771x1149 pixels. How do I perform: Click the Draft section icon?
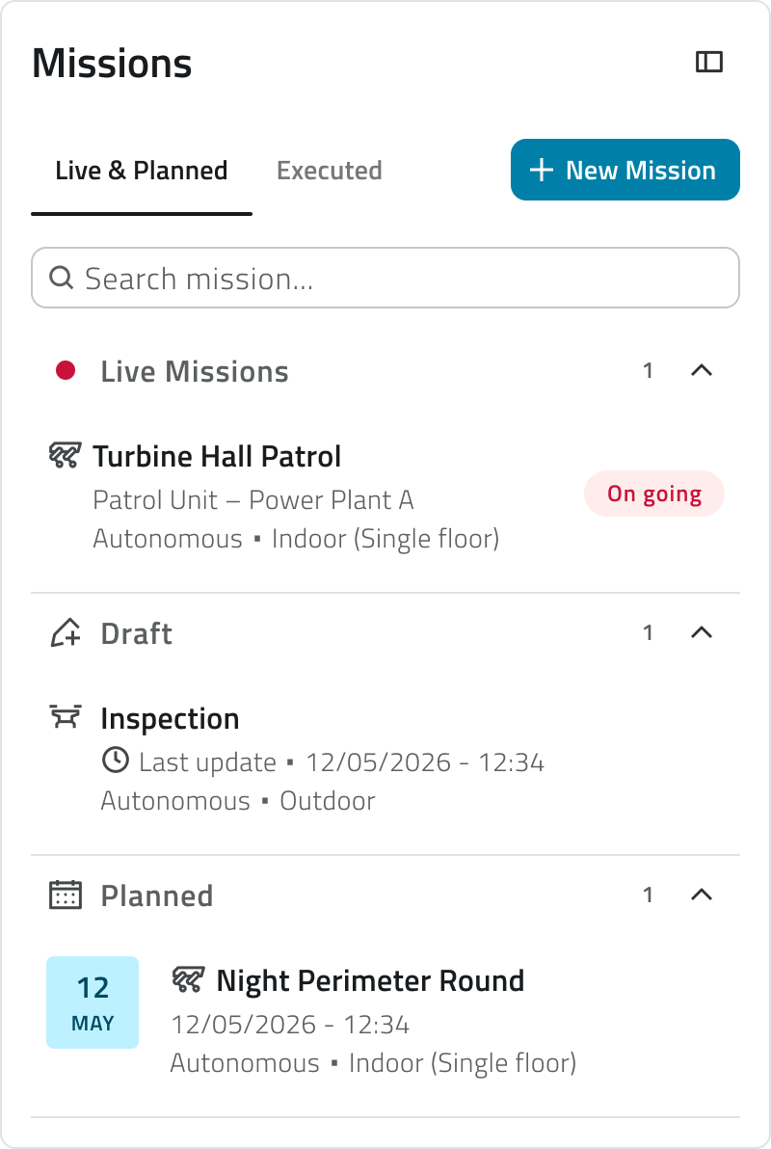(66, 633)
